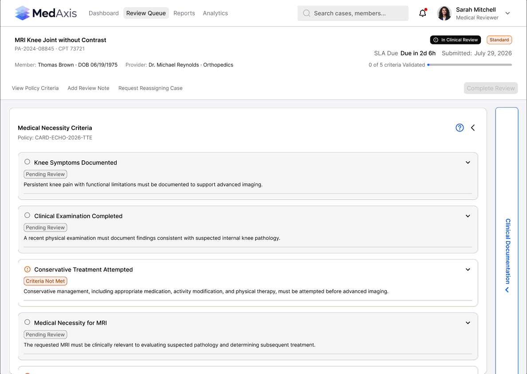527x374 pixels.
Task: Click provider Dr. Michael Reynolds
Action: click(174, 65)
